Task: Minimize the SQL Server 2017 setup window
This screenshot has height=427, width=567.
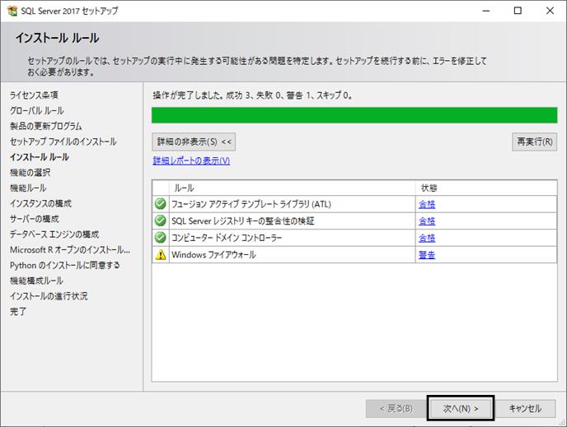Action: (x=486, y=11)
